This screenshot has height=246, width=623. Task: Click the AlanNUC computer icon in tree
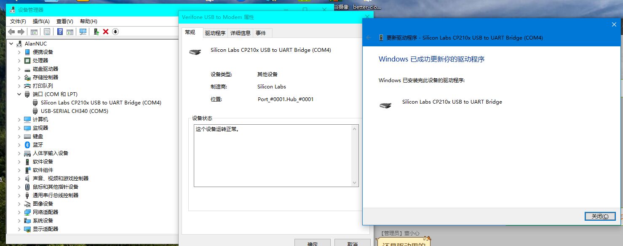pos(19,44)
